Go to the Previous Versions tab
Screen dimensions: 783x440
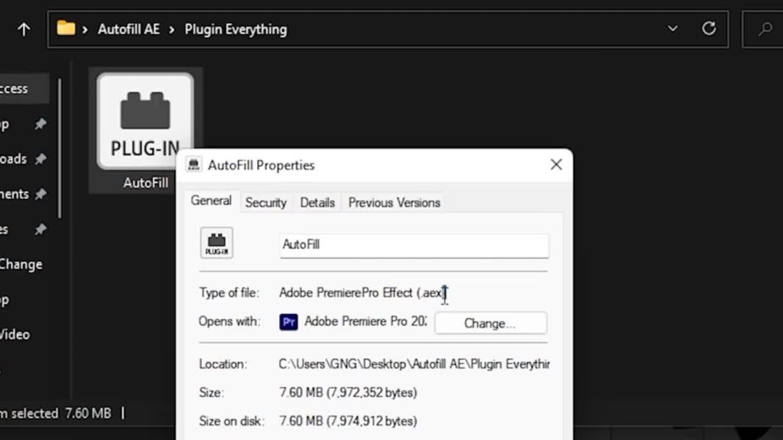394,202
